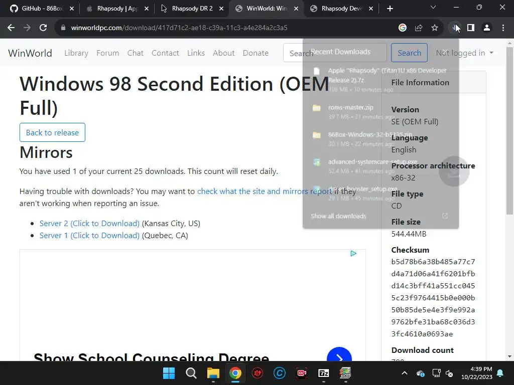Switch to the Rhapsody Developer tab

tap(341, 9)
